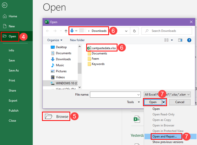Select the Feem folder

(93, 59)
